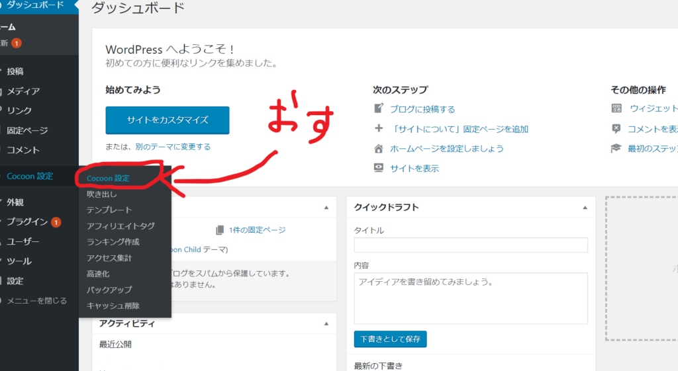The image size is (678, 371).
Task: Click the コメントを表示 link under その他の操作
Action: tap(653, 129)
